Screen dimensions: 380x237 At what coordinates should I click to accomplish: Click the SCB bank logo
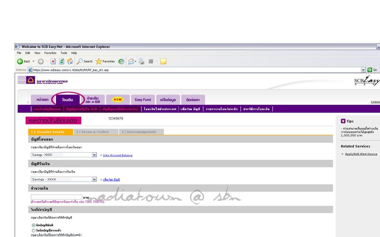click(x=30, y=80)
